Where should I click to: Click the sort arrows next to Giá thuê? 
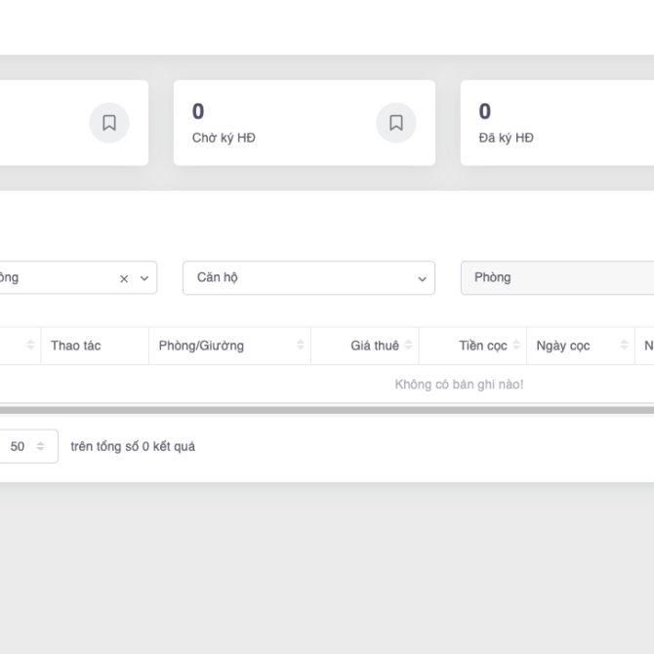point(409,346)
